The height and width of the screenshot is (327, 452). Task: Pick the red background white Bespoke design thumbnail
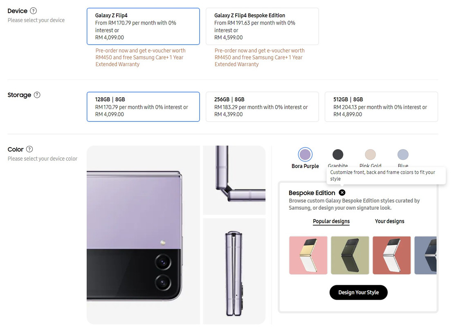click(x=392, y=255)
